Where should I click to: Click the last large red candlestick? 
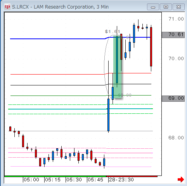(151, 47)
